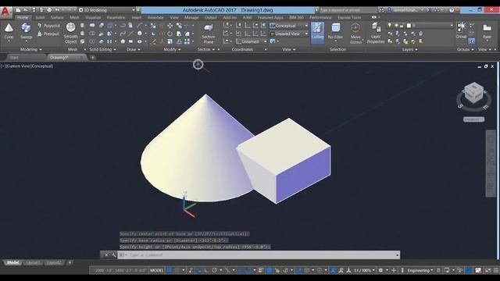Expand the Draw panel
This screenshot has width=500, height=281.
pyautogui.click(x=134, y=49)
